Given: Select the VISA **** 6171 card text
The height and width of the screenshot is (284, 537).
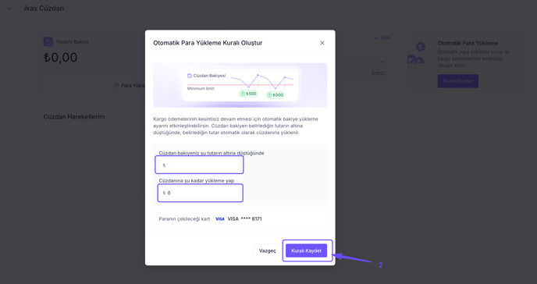Looking at the screenshot, I should [x=244, y=219].
